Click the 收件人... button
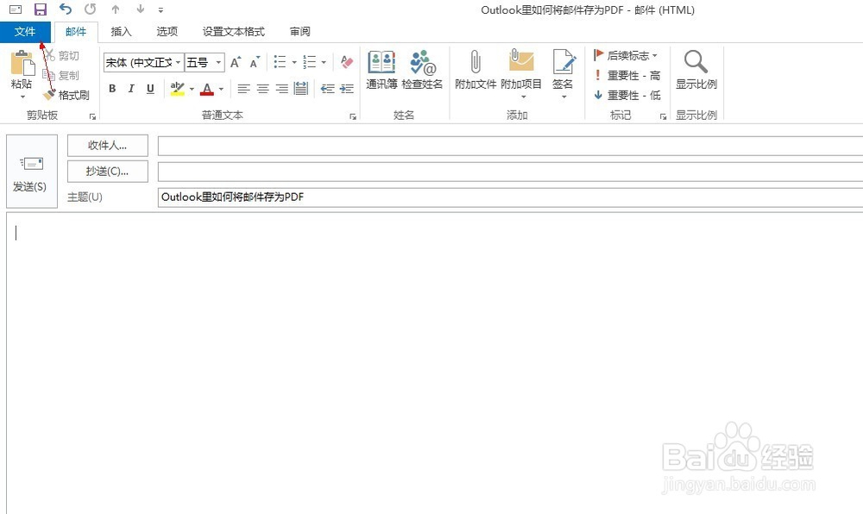This screenshot has height=514, width=863. coord(107,146)
